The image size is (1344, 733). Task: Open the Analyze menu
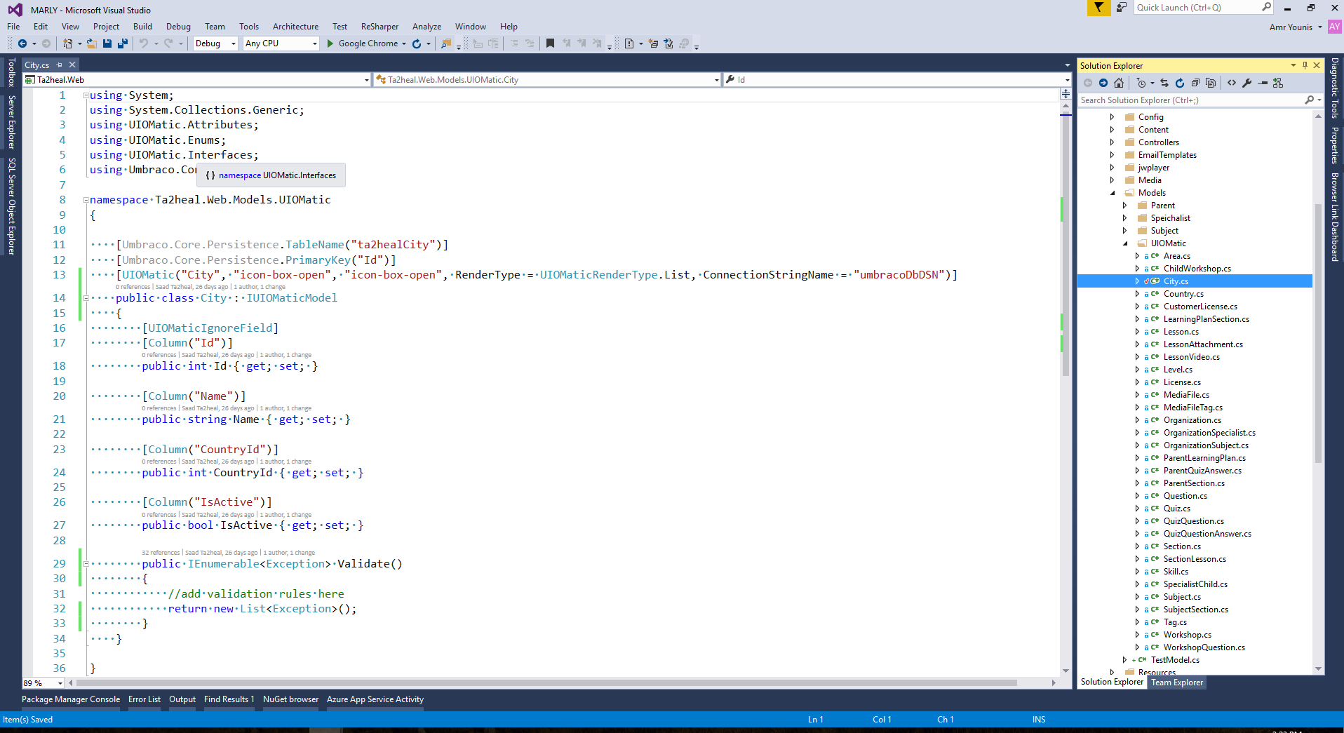pos(426,27)
